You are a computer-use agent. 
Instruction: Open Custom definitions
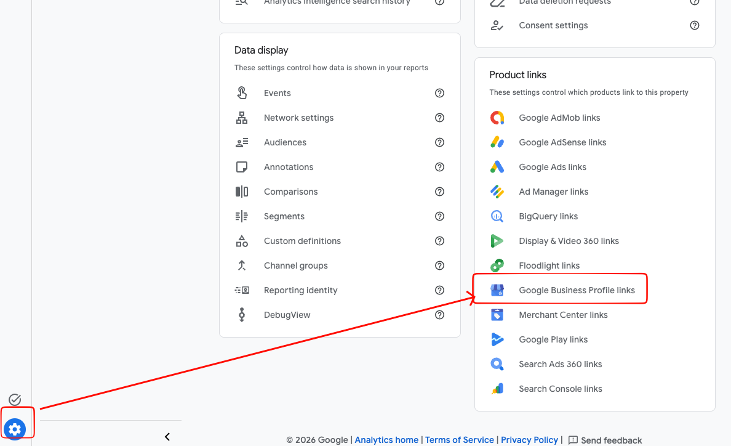click(303, 241)
